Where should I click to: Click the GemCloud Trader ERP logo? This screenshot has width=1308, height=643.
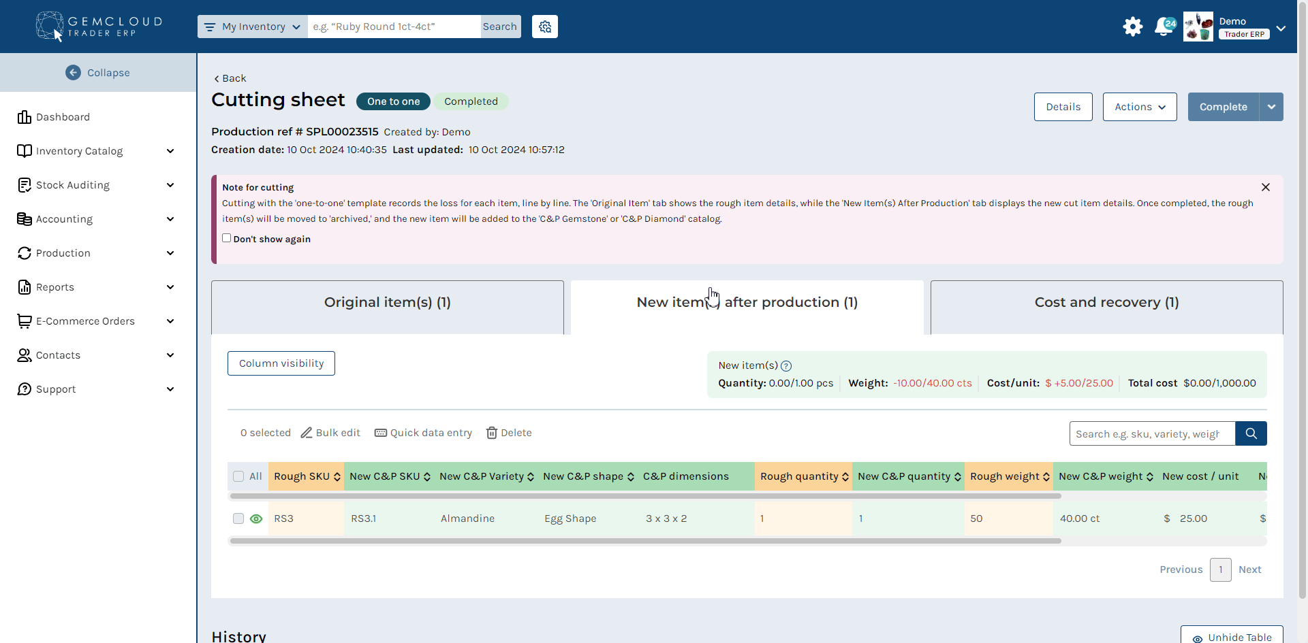(x=99, y=27)
